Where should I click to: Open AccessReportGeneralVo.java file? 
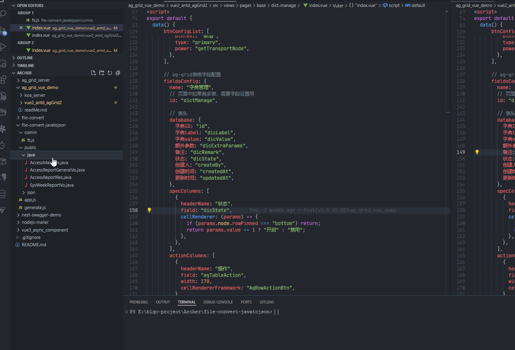click(67, 170)
